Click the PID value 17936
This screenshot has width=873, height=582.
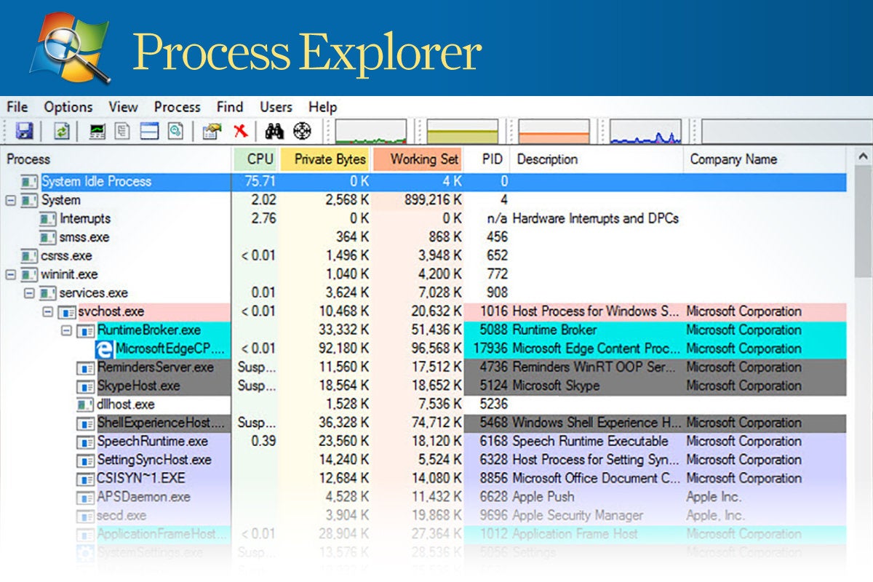click(x=491, y=348)
